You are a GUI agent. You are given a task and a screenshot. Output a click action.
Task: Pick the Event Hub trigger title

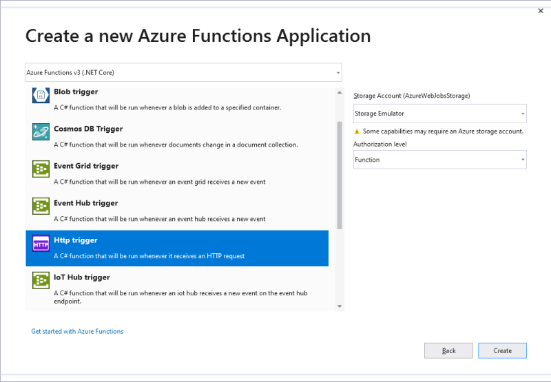(x=85, y=203)
